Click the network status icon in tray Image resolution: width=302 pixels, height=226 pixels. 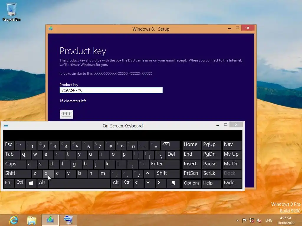coord(252,220)
